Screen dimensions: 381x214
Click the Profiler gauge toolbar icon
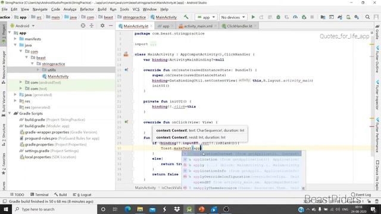point(295,17)
